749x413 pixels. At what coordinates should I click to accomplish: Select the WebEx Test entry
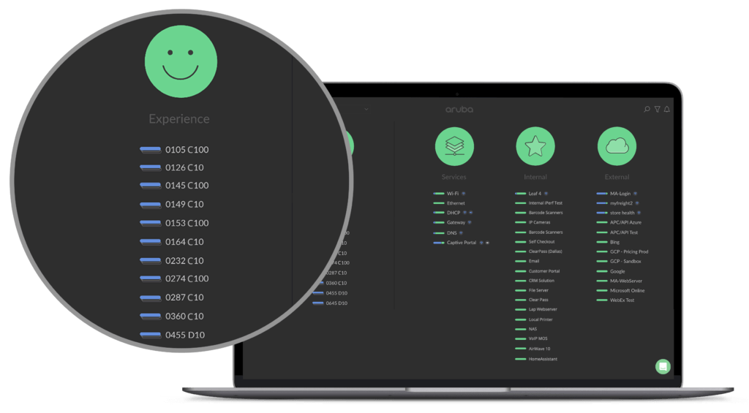pos(616,300)
